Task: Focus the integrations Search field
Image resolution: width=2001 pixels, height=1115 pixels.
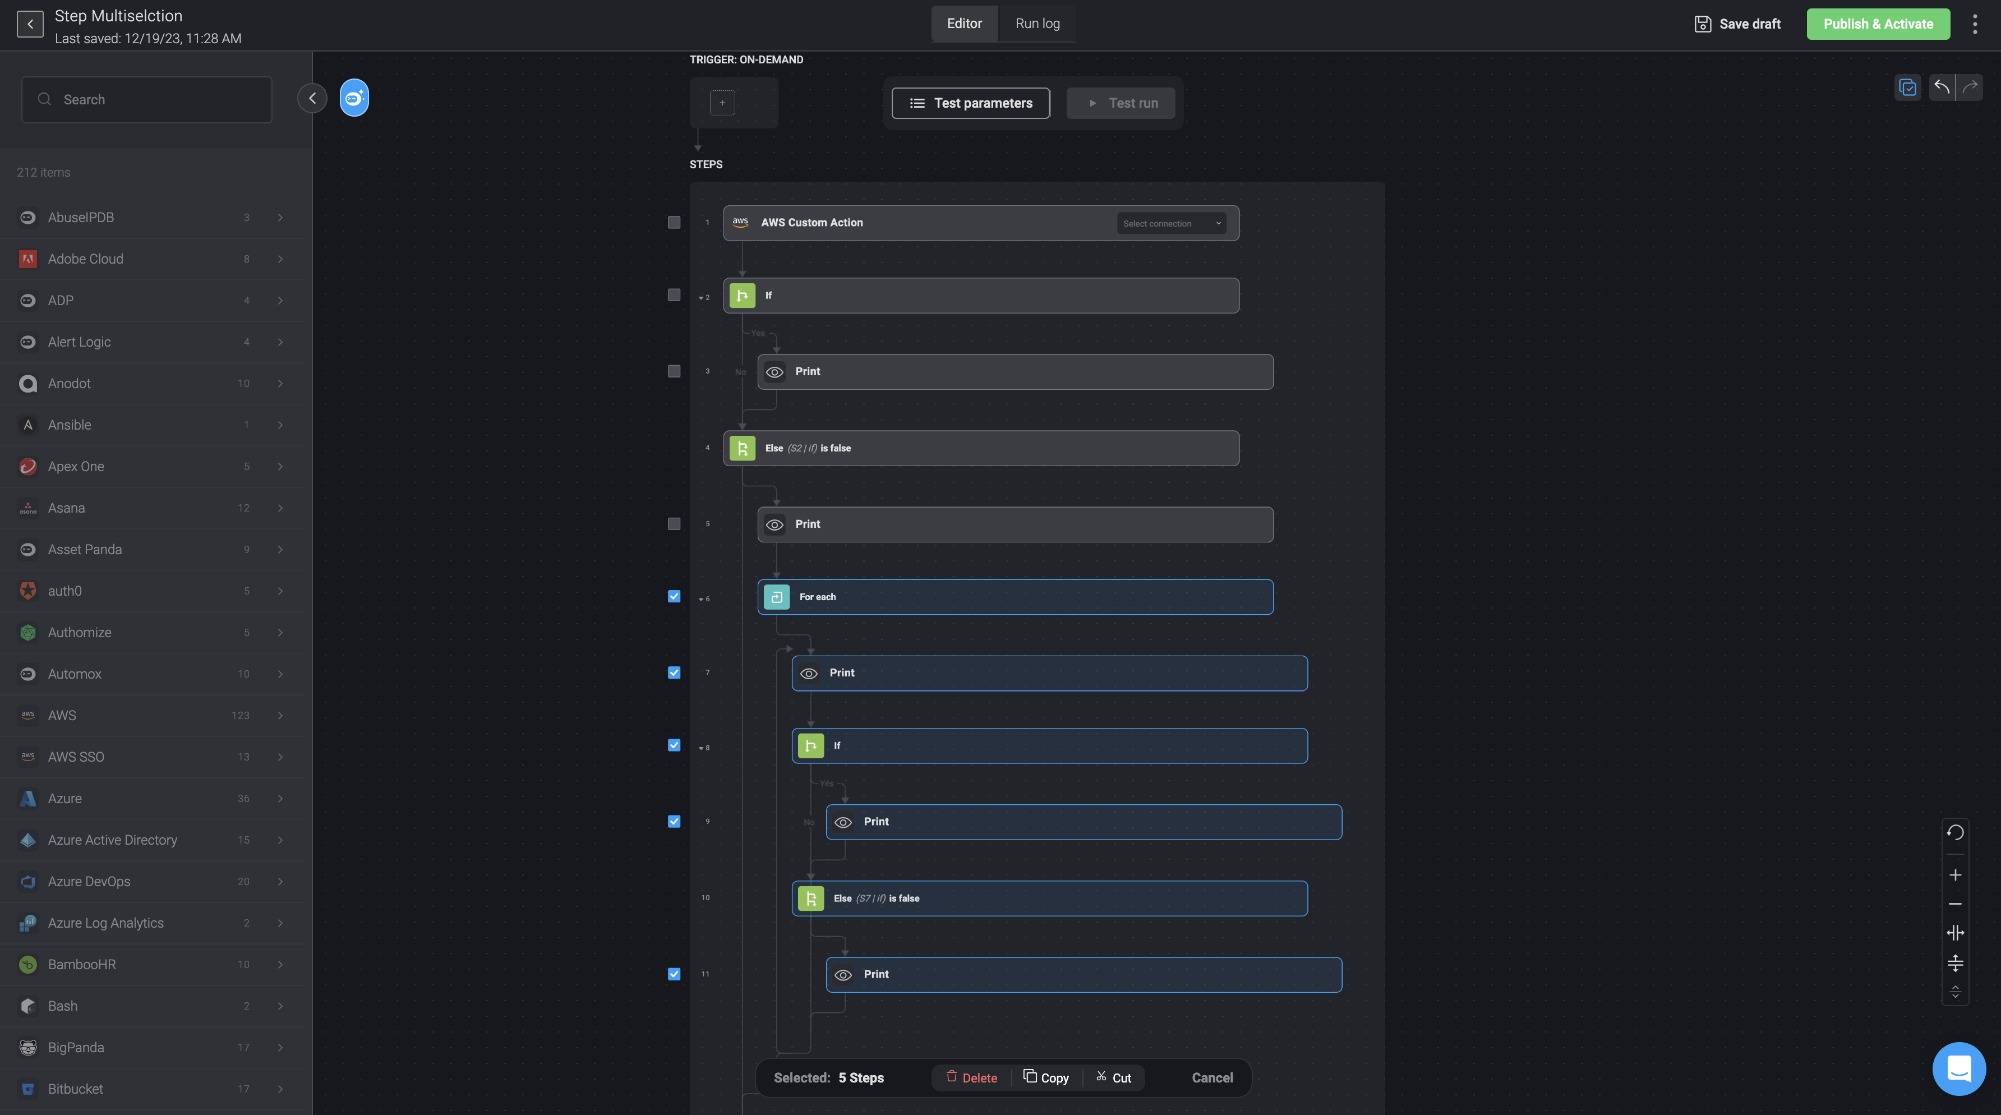Action: (x=147, y=99)
